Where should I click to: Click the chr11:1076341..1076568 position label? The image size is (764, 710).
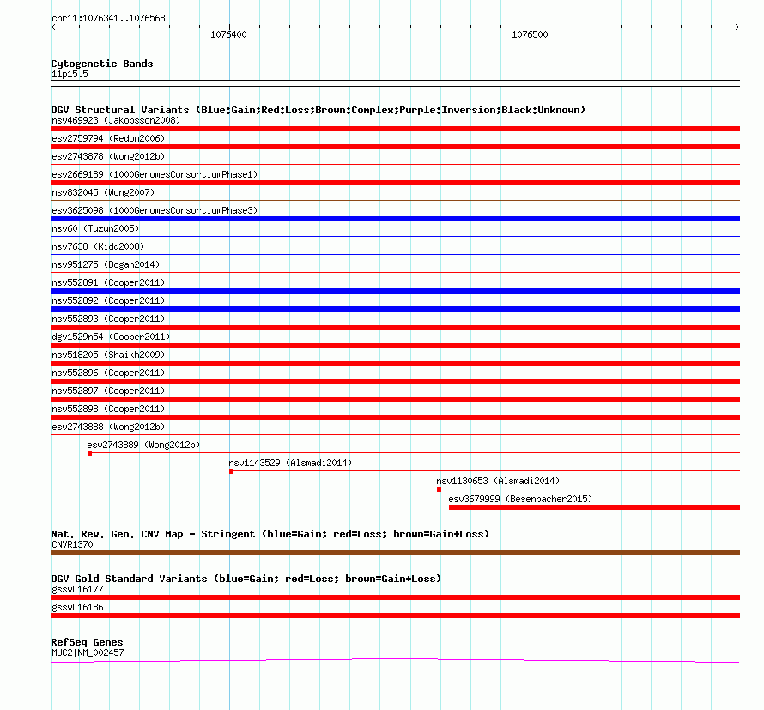tap(108, 18)
